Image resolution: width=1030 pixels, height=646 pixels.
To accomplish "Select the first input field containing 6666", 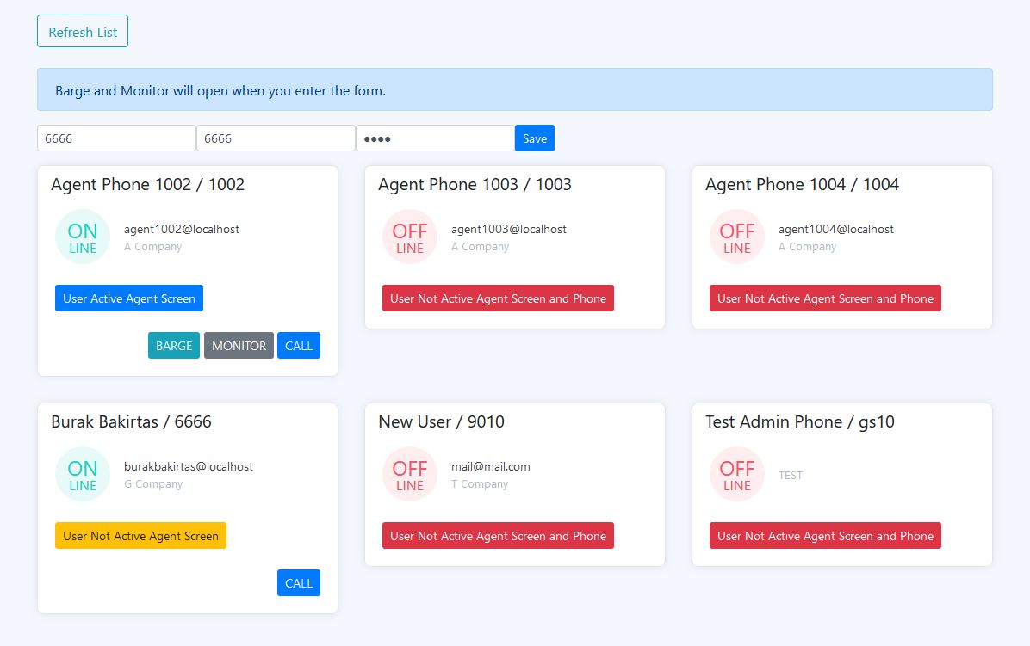I will pos(116,138).
